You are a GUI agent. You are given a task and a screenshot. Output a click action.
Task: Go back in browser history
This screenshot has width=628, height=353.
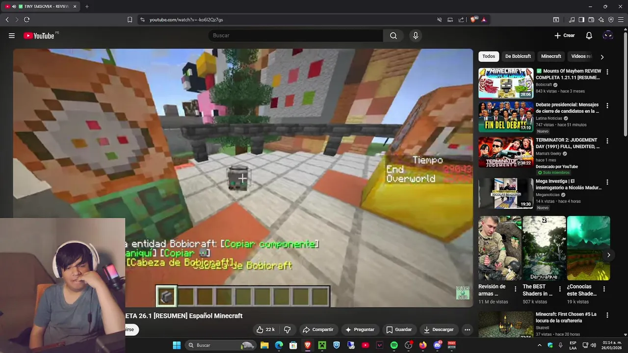click(7, 20)
